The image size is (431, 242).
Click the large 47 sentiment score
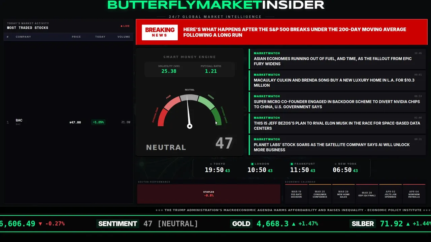point(224,144)
